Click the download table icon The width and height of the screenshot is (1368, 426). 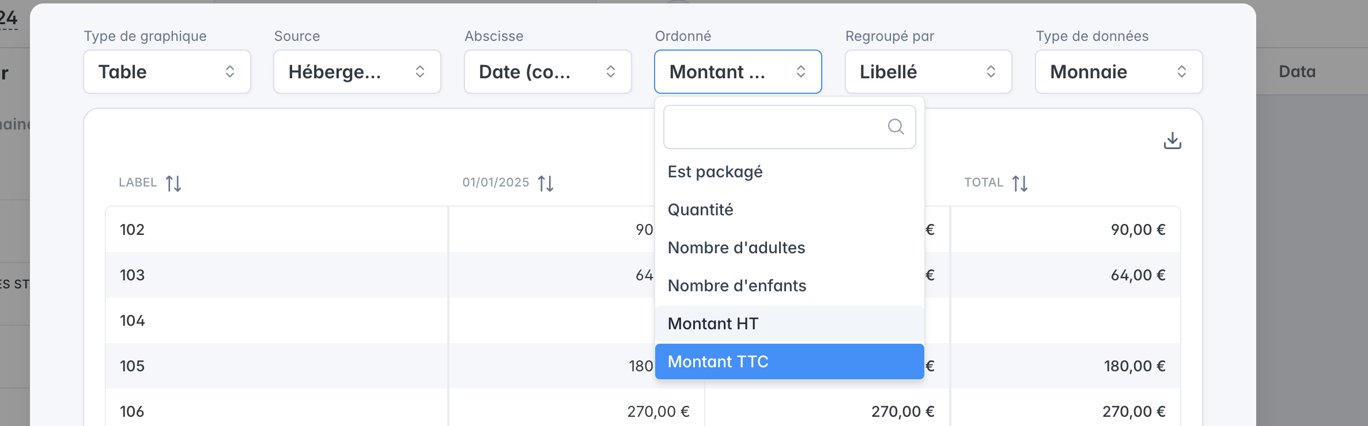[1172, 140]
